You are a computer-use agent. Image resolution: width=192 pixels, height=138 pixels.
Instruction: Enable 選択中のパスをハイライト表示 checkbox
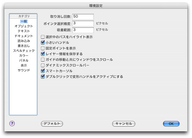pyautogui.click(x=43, y=37)
